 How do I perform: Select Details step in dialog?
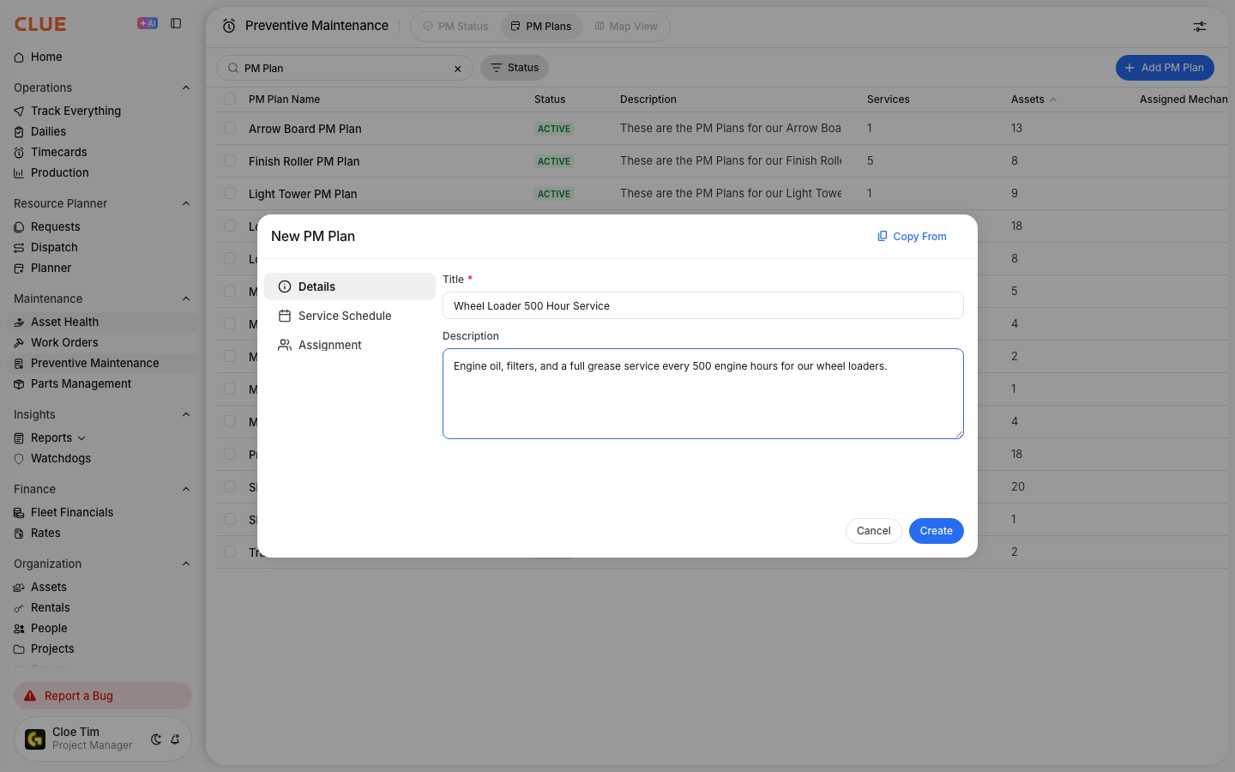tap(350, 286)
